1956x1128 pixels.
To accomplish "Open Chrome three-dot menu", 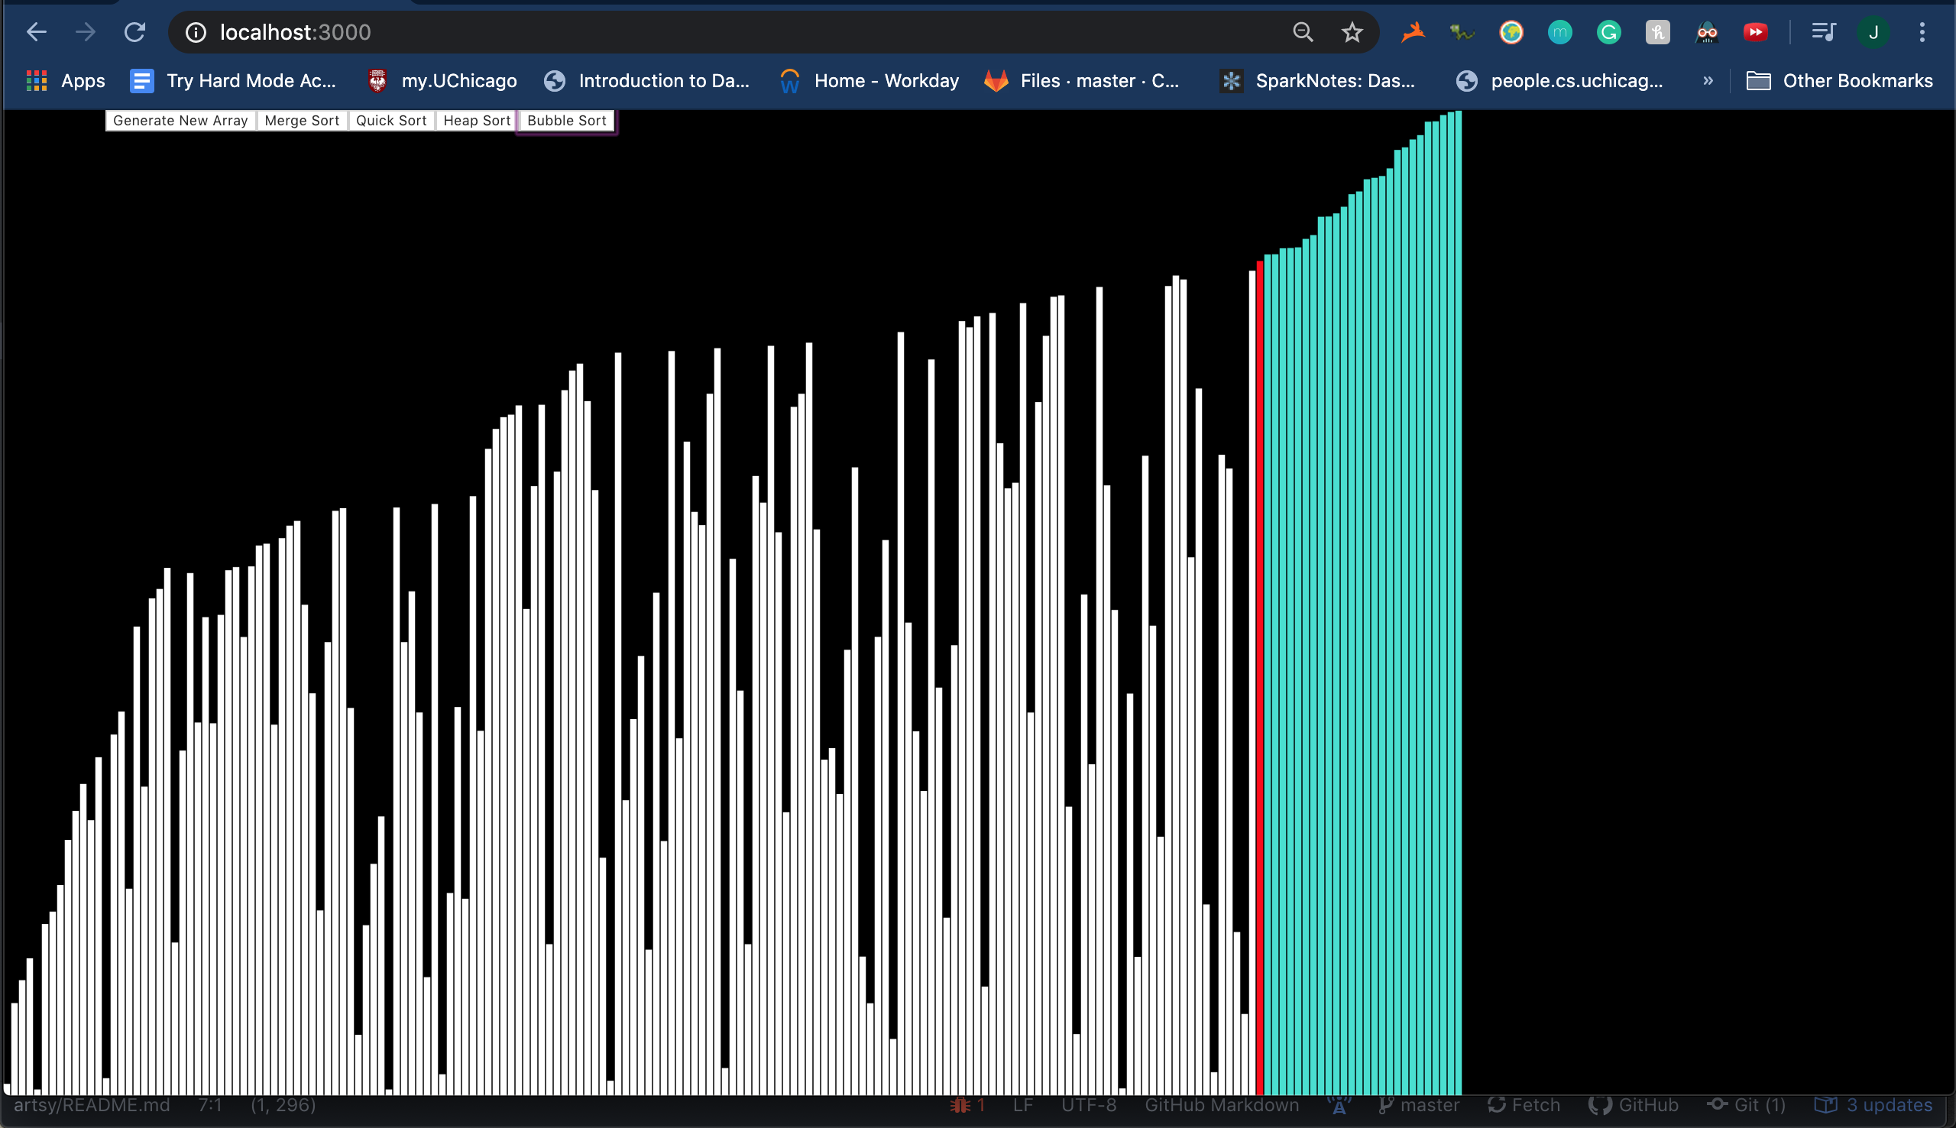I will click(x=1921, y=33).
